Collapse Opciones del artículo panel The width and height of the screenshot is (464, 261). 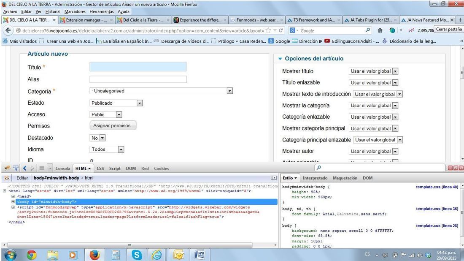(x=280, y=59)
